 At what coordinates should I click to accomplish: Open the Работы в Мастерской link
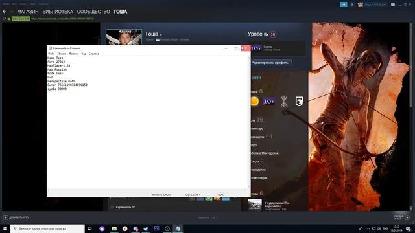[x=265, y=153]
